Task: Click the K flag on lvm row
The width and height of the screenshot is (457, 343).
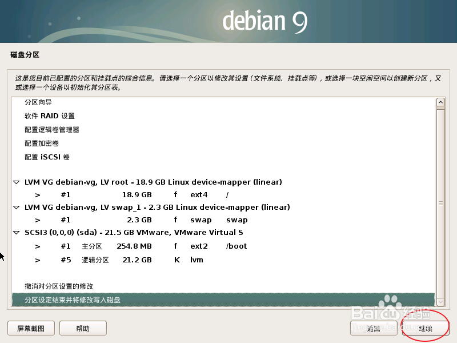Action: pyautogui.click(x=177, y=260)
